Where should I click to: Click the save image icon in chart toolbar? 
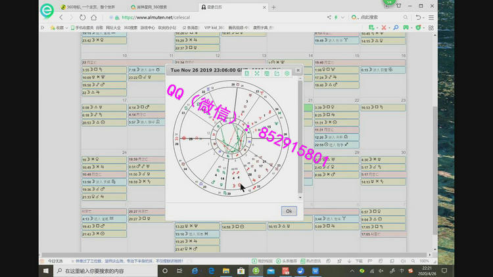click(267, 74)
